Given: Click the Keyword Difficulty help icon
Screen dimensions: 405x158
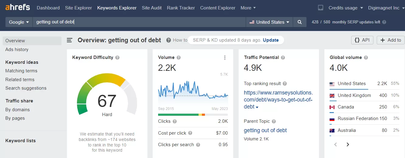Looking at the screenshot, I should [117, 57].
